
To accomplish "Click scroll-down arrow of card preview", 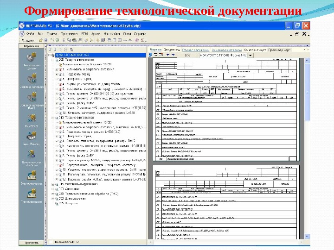I will coord(307,237).
